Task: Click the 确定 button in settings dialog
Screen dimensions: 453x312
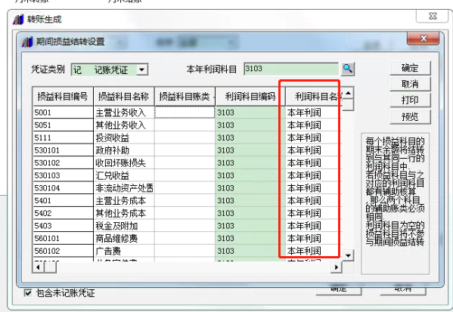Action: (x=410, y=68)
